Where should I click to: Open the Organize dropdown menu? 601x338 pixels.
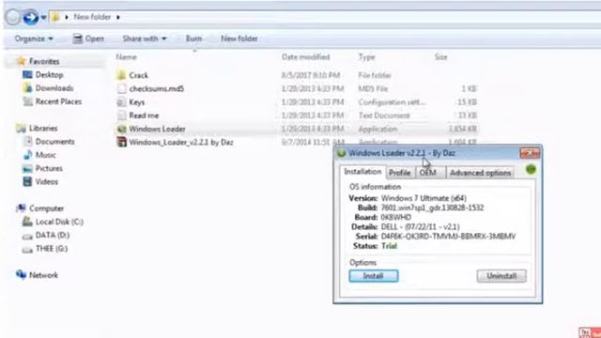click(x=34, y=38)
